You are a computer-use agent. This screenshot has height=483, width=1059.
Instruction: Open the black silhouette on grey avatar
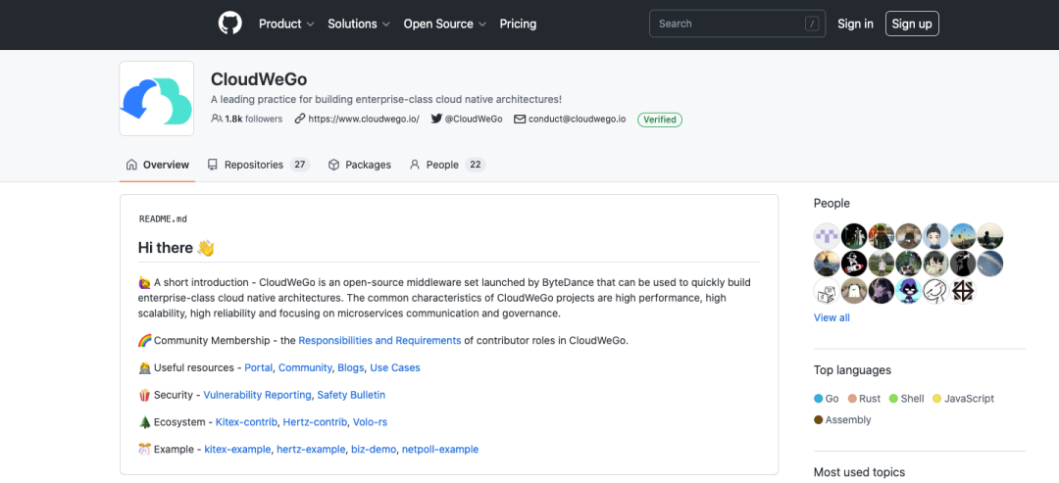(x=963, y=264)
